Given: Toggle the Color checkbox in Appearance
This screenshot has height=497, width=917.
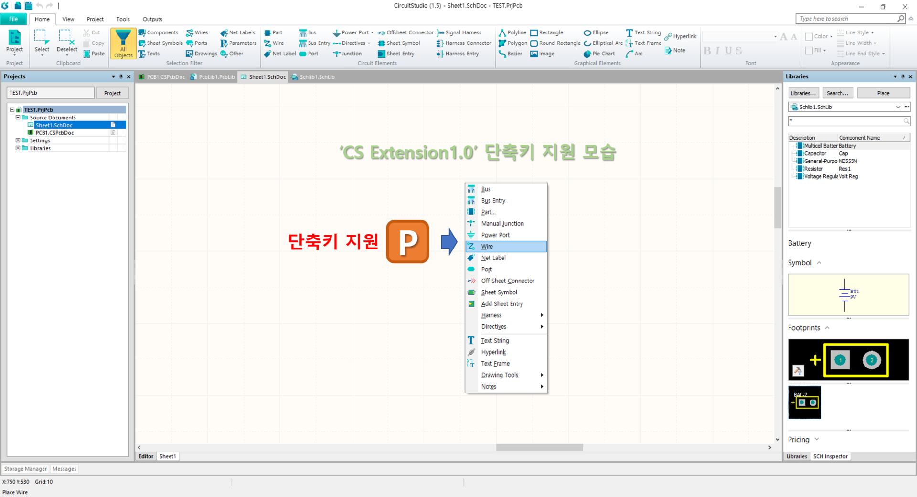Looking at the screenshot, I should click(x=809, y=37).
